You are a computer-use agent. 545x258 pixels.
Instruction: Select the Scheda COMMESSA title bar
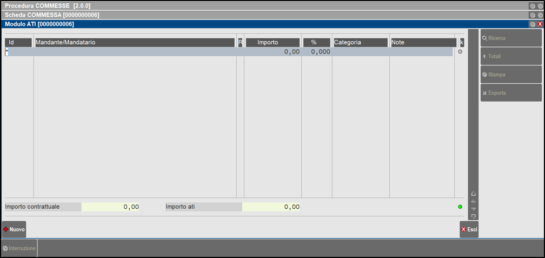click(265, 15)
